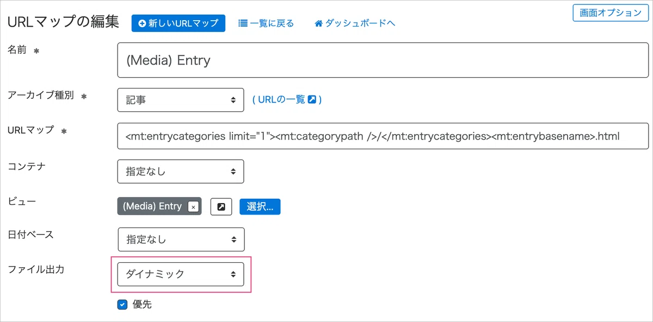Click the 日付ベース label
653x322 pixels.
[30, 235]
